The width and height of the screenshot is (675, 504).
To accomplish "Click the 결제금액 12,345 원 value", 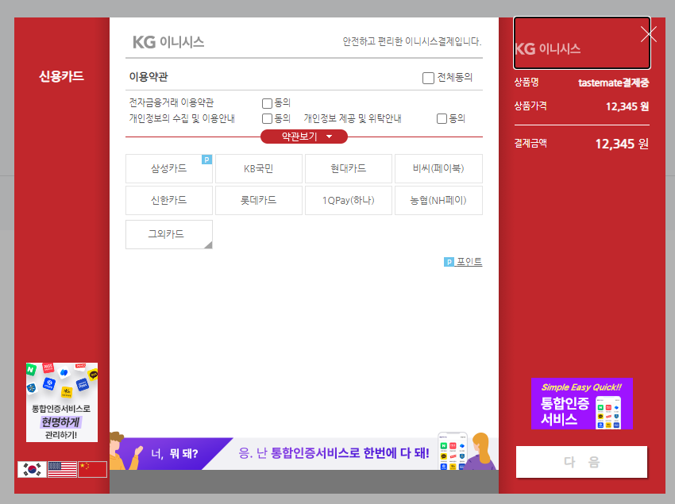I will pyautogui.click(x=622, y=144).
